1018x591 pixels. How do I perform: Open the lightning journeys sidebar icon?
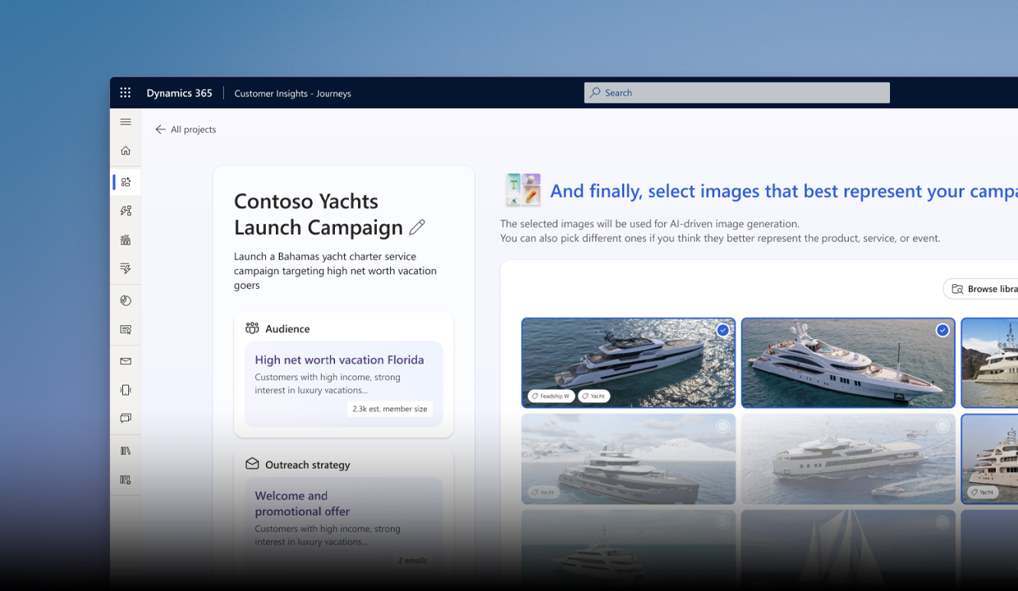[126, 211]
